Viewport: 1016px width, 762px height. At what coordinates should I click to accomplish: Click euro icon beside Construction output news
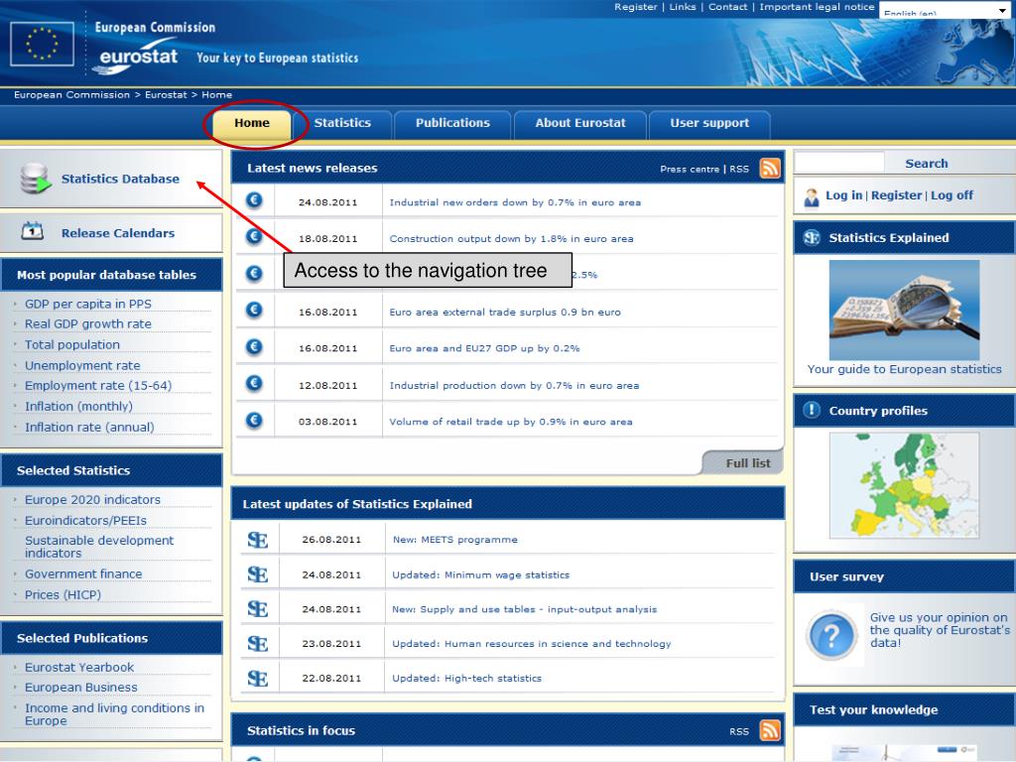[254, 236]
